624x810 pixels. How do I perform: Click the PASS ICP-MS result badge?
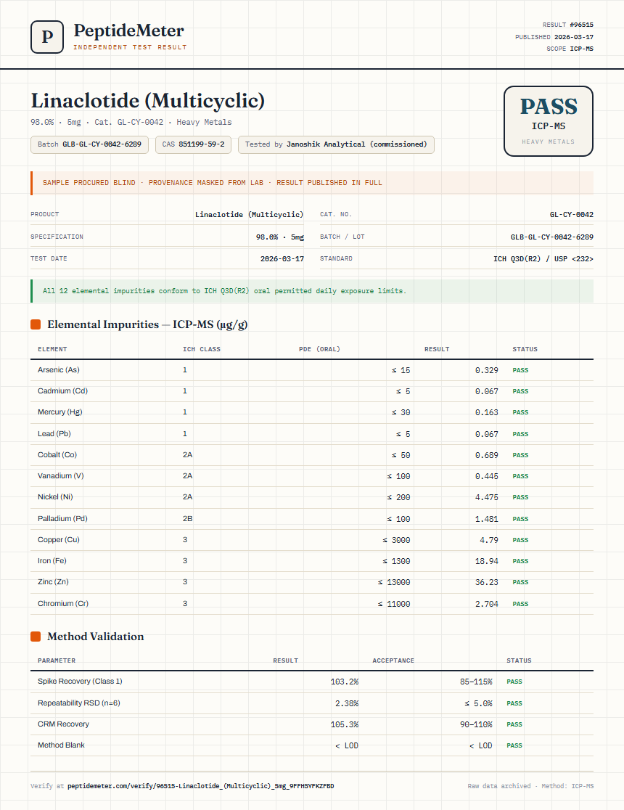click(x=548, y=121)
